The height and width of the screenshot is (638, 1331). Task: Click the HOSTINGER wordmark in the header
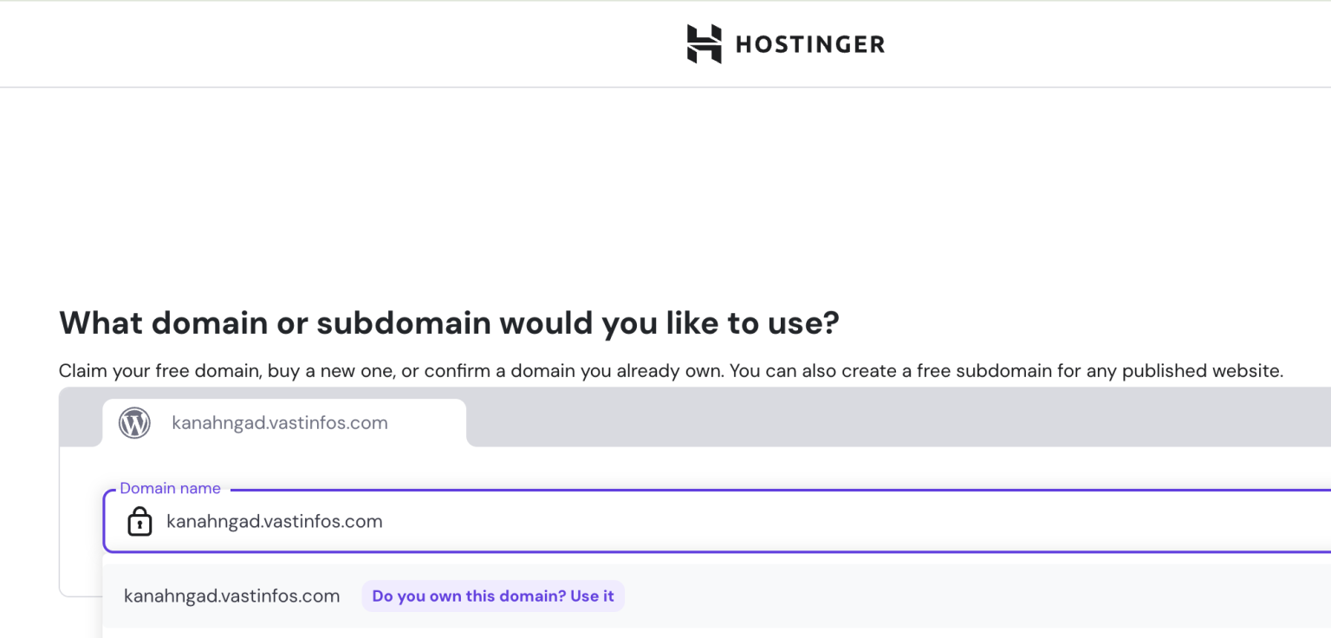coord(809,43)
